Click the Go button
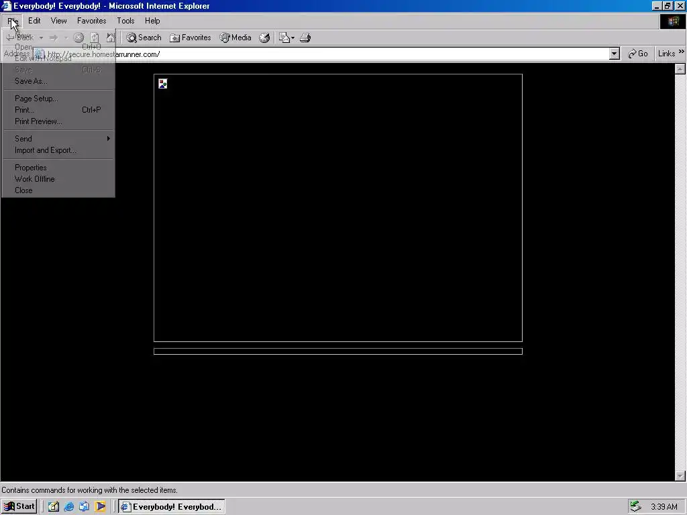Image resolution: width=687 pixels, height=515 pixels. 637,54
